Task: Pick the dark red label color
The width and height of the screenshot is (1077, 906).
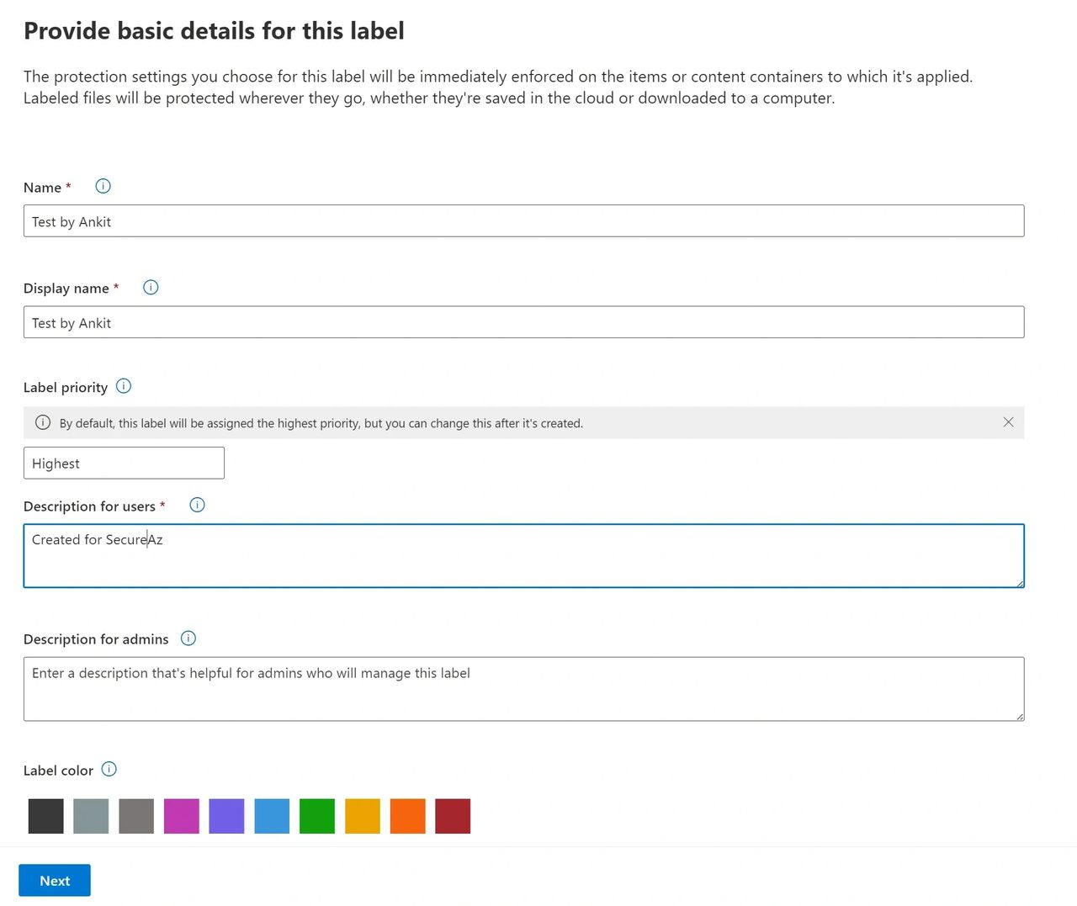Action: 453,816
